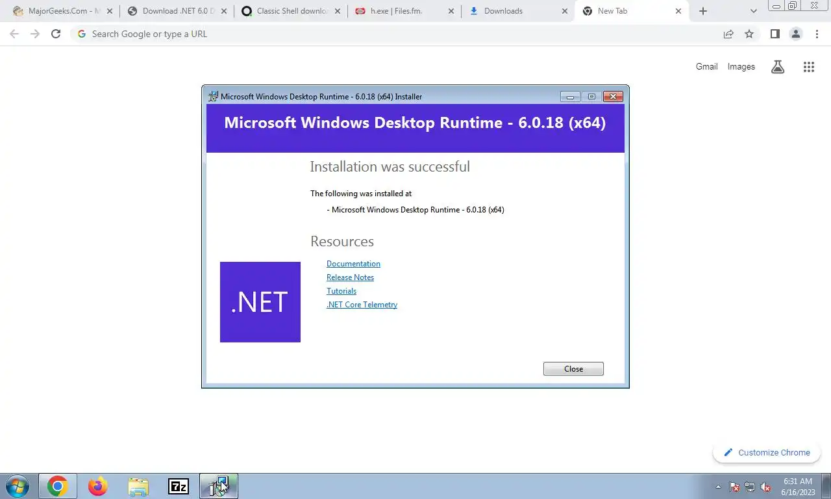Open the .NET Core Telemetry link
The height and width of the screenshot is (499, 831).
(362, 305)
